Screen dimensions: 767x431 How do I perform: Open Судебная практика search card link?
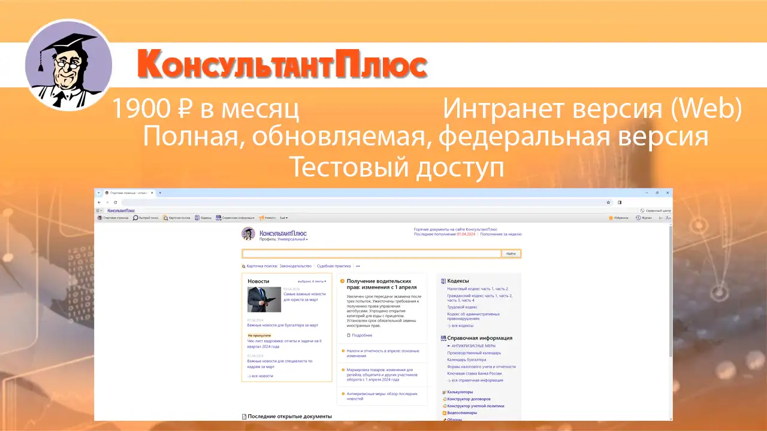pos(334,266)
